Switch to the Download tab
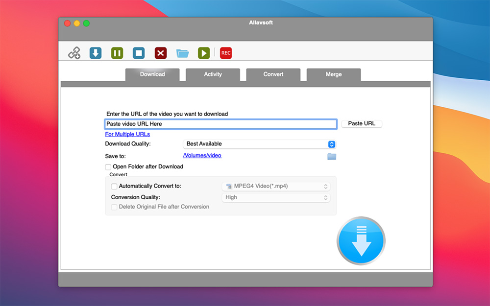490x306 pixels. point(152,74)
